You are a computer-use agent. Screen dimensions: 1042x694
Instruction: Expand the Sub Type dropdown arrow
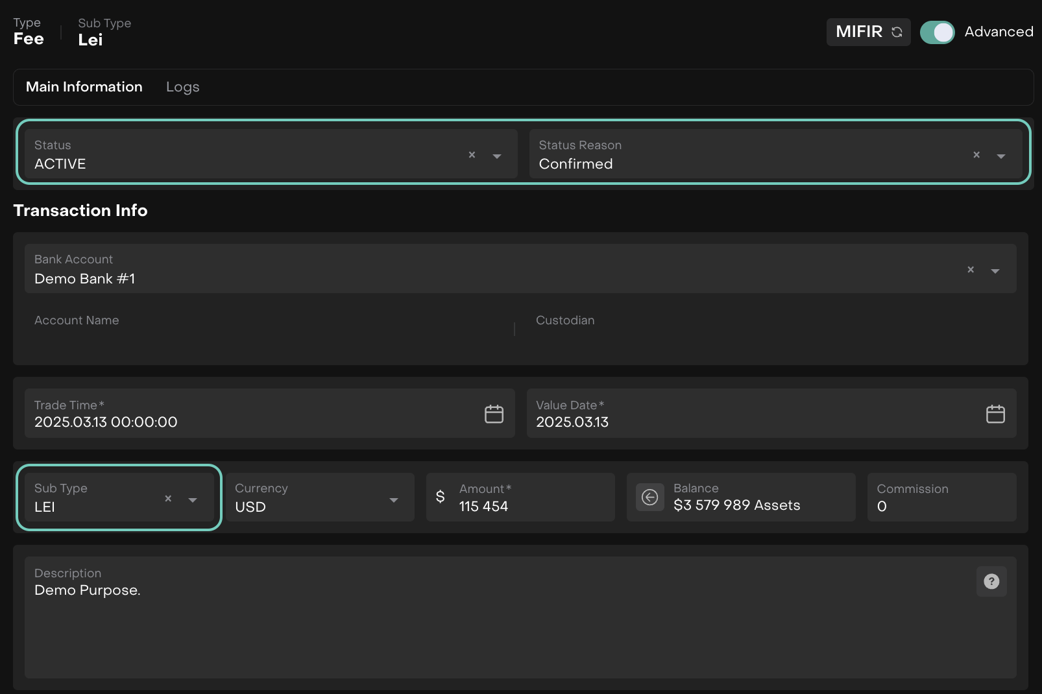tap(193, 500)
